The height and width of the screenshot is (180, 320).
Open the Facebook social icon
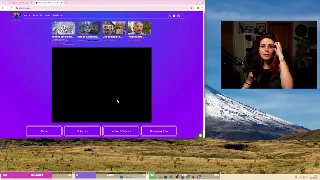pyautogui.click(x=174, y=16)
